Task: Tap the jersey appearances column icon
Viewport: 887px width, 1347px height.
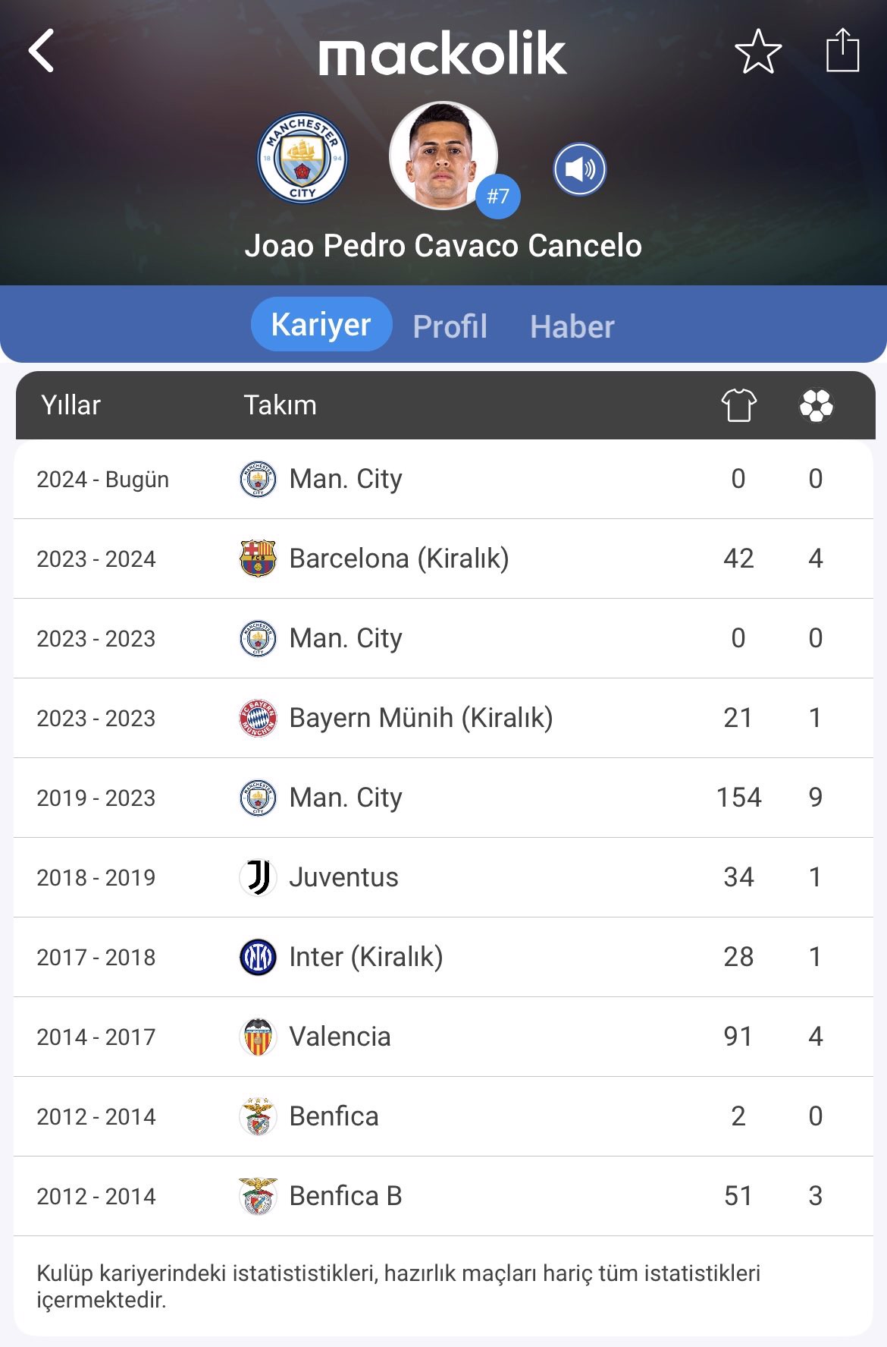Action: click(x=739, y=404)
